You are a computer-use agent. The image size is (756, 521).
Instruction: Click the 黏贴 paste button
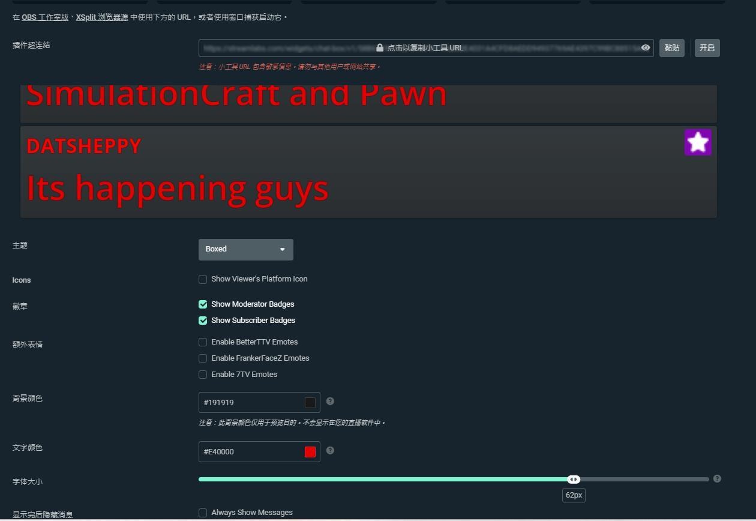672,47
